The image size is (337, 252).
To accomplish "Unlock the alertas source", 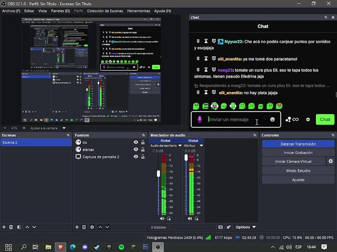I will 143,149.
